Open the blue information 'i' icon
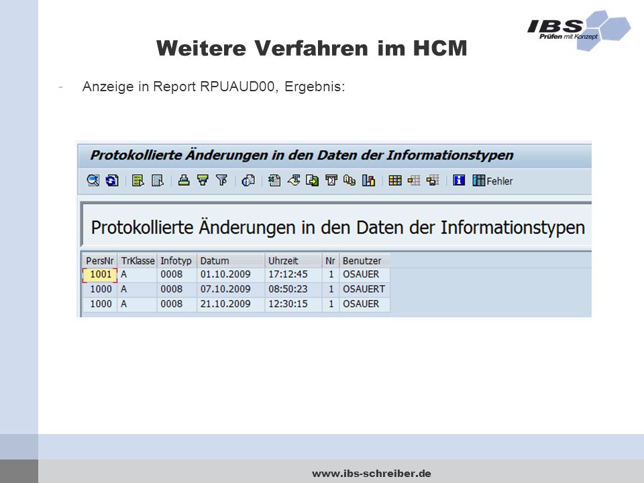Screen dimensions: 644x483 point(459,180)
